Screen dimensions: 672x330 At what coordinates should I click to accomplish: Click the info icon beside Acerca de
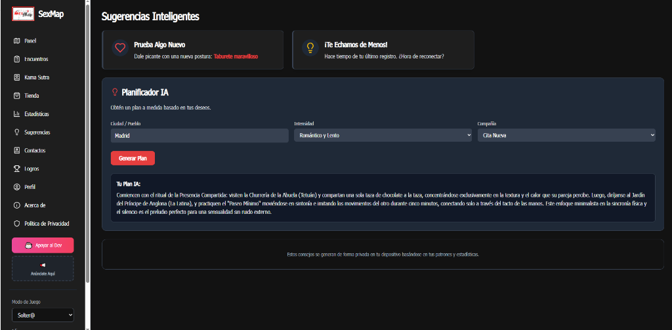(16, 205)
